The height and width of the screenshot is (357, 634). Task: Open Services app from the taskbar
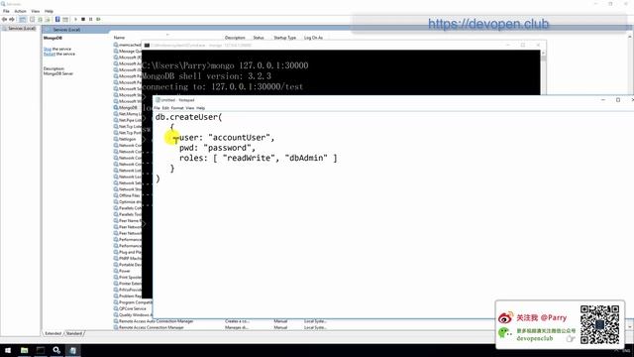pos(56,350)
